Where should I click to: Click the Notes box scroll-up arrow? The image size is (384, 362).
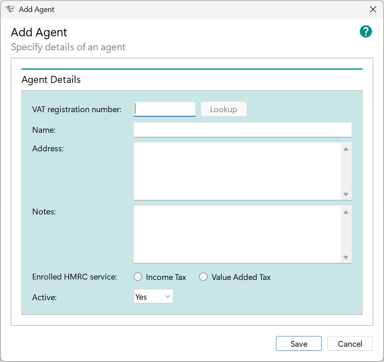(346, 211)
